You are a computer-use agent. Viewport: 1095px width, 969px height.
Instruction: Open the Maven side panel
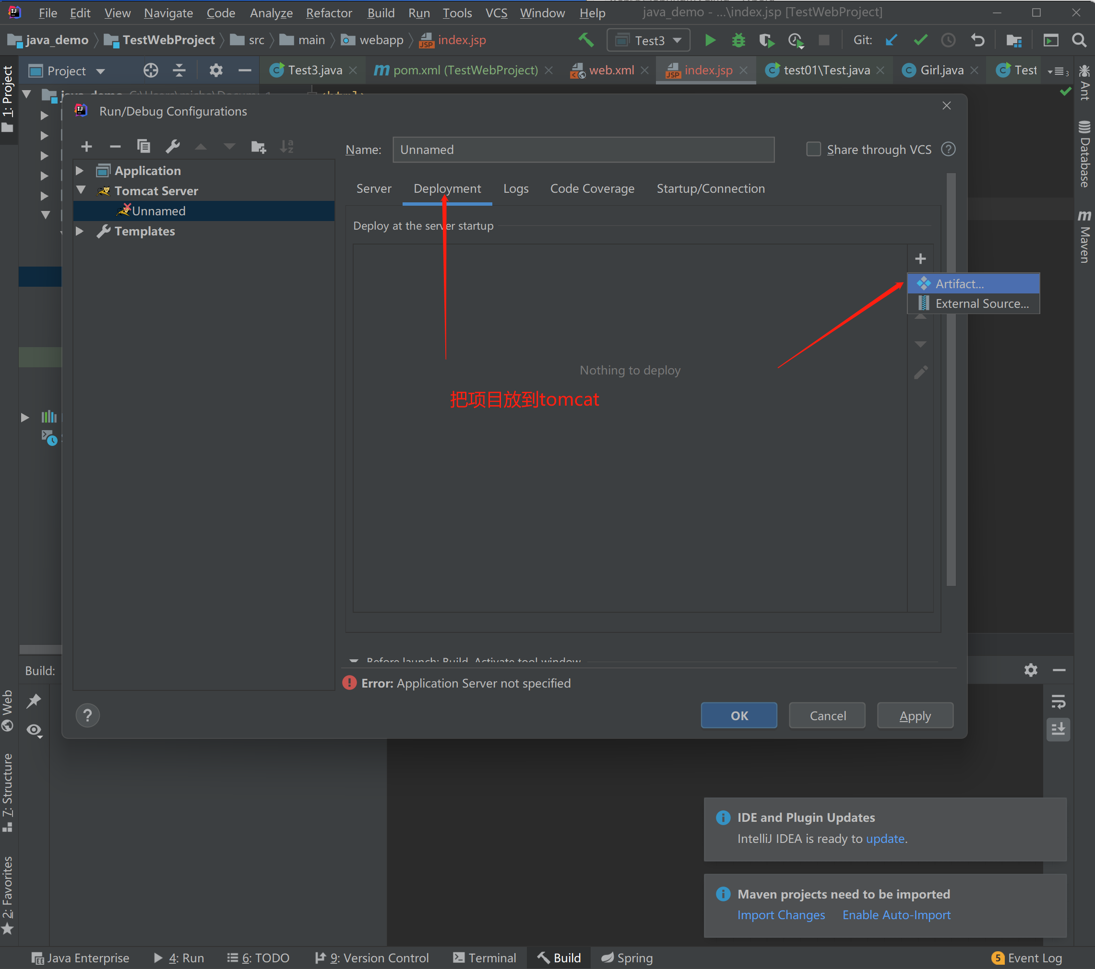1084,236
